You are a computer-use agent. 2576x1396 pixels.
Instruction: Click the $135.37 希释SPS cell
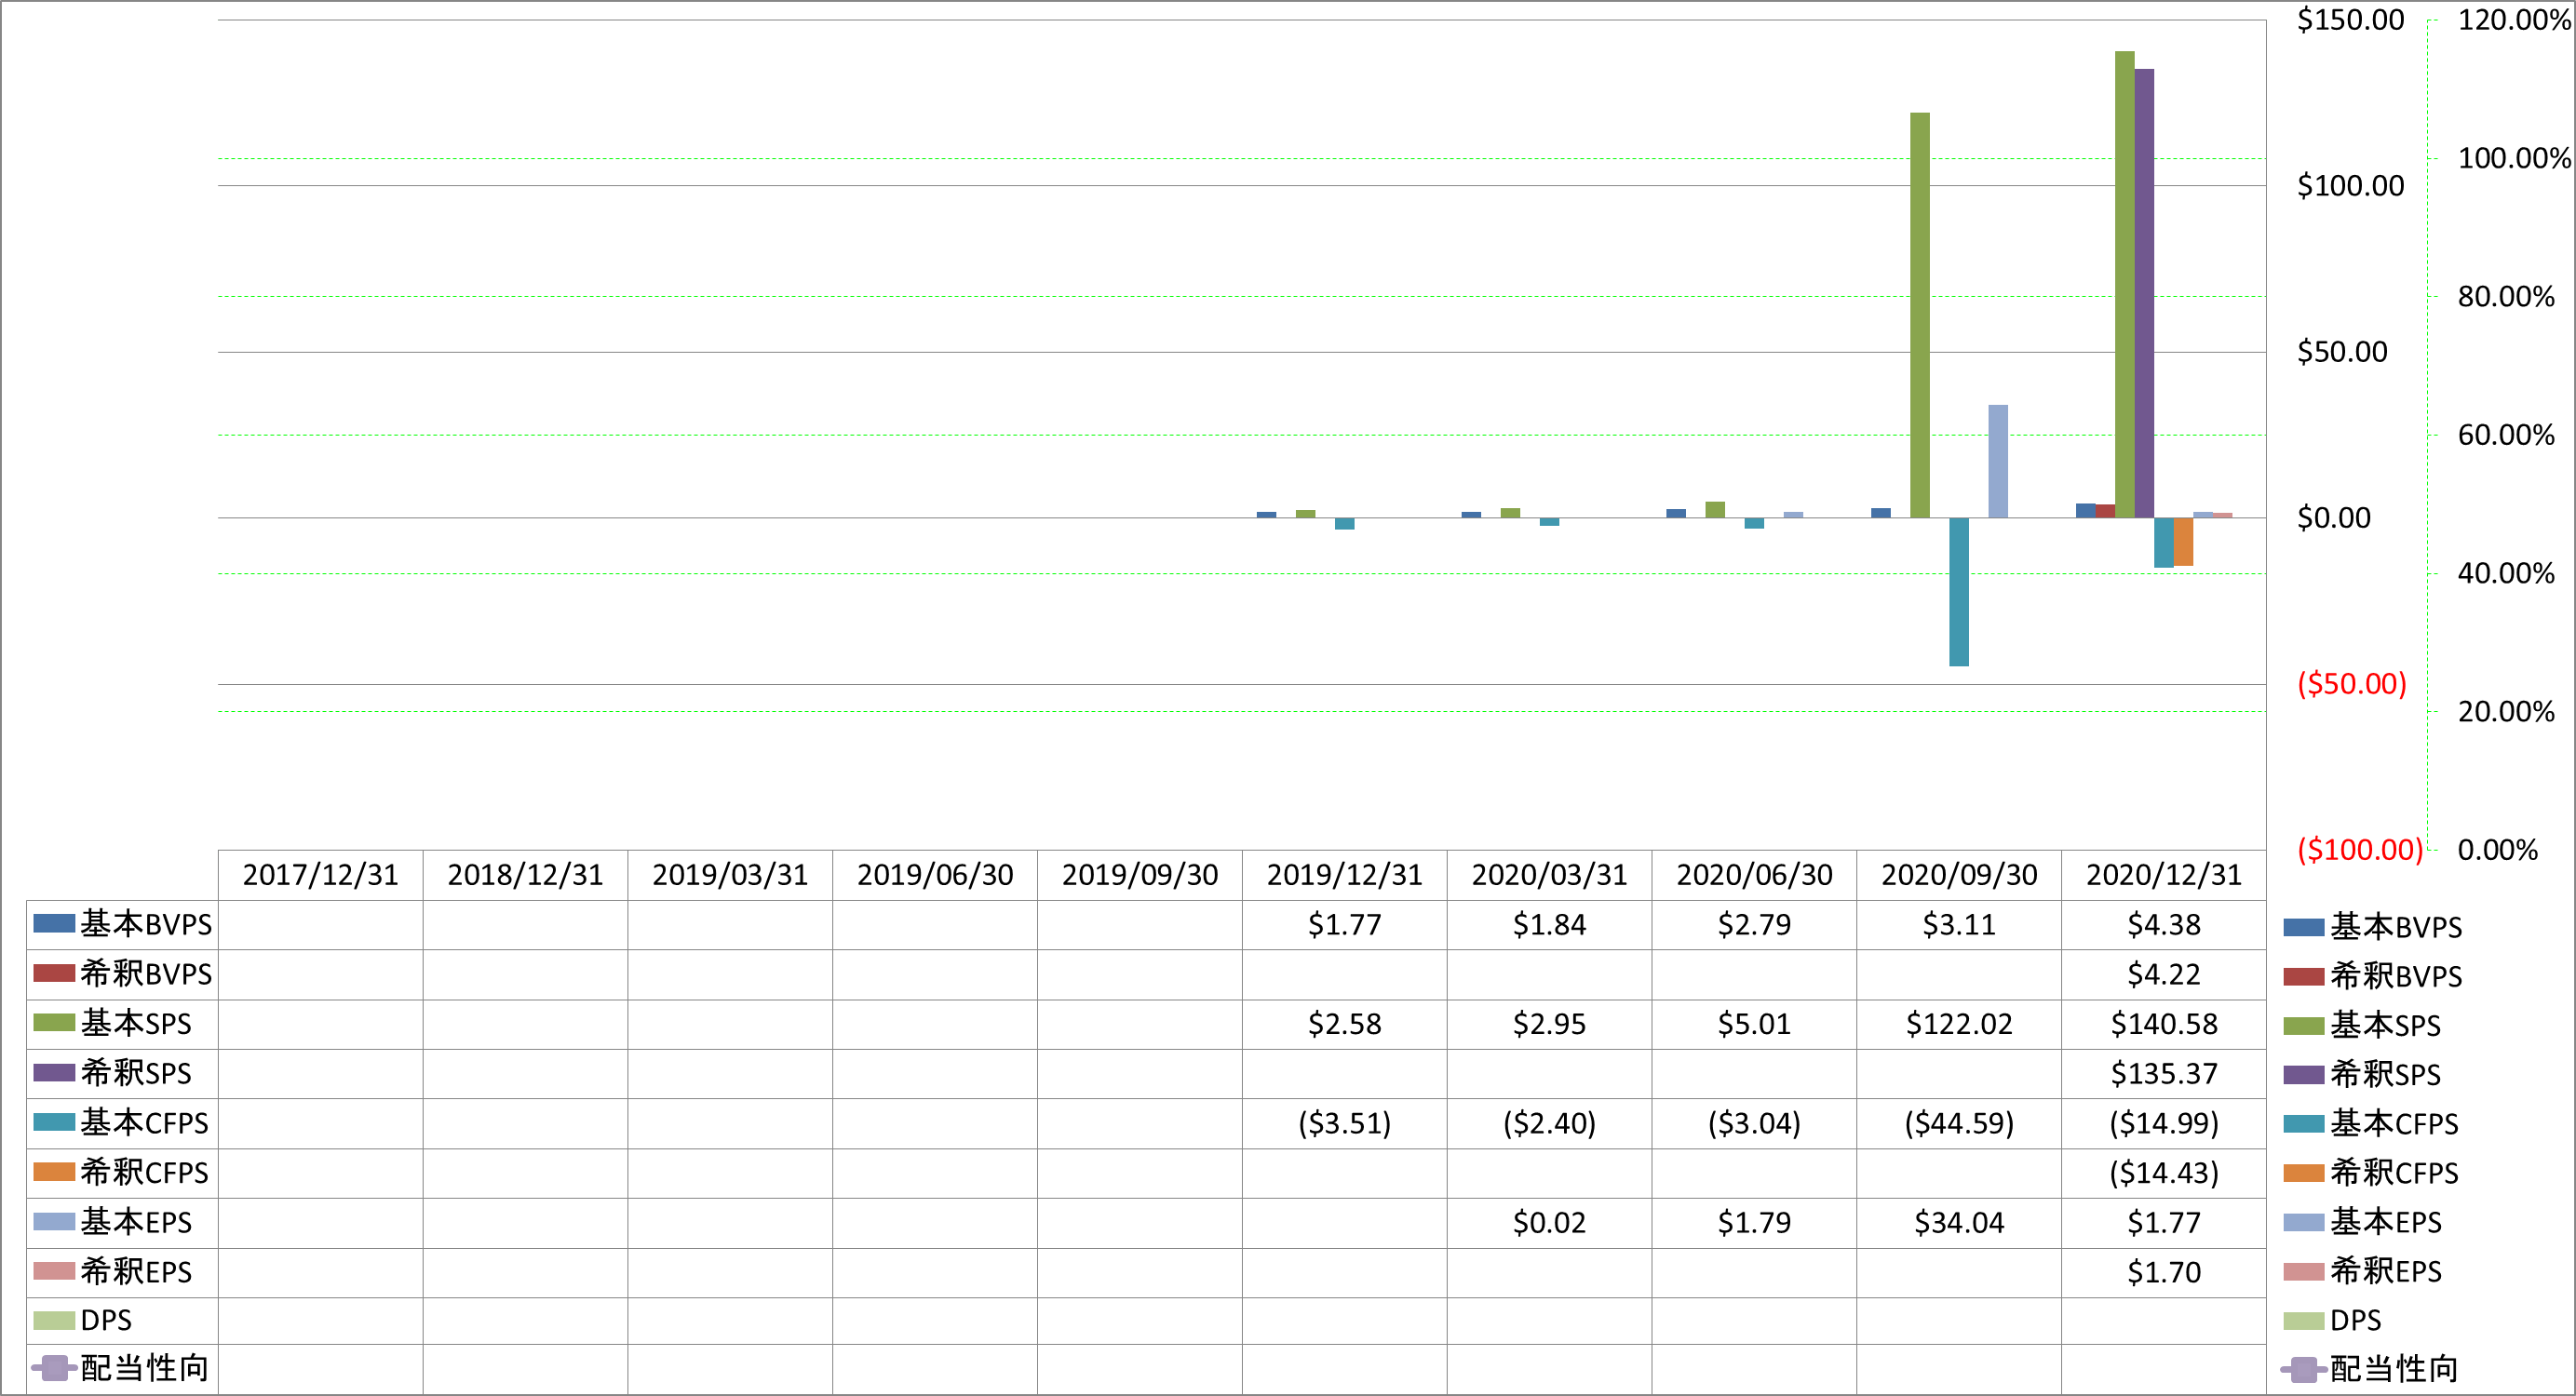pos(2164,1074)
